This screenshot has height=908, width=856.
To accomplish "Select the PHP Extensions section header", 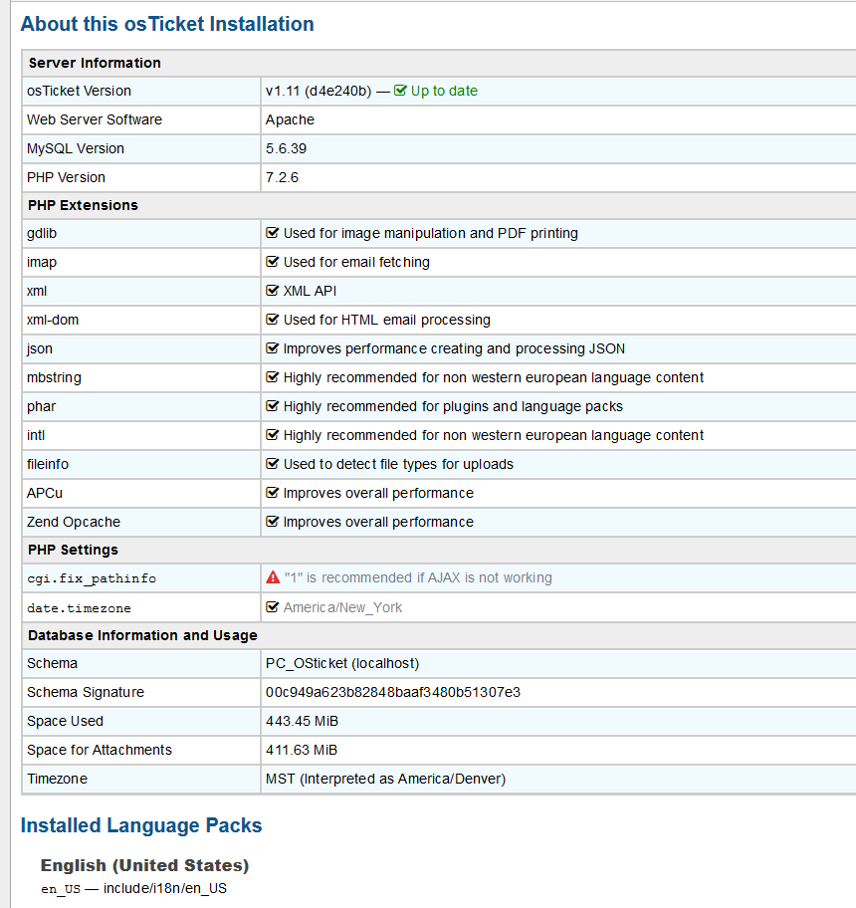I will point(83,205).
